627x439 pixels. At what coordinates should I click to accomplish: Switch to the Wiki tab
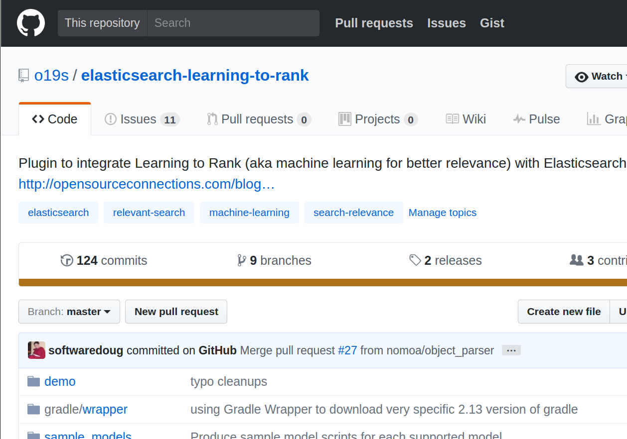466,119
